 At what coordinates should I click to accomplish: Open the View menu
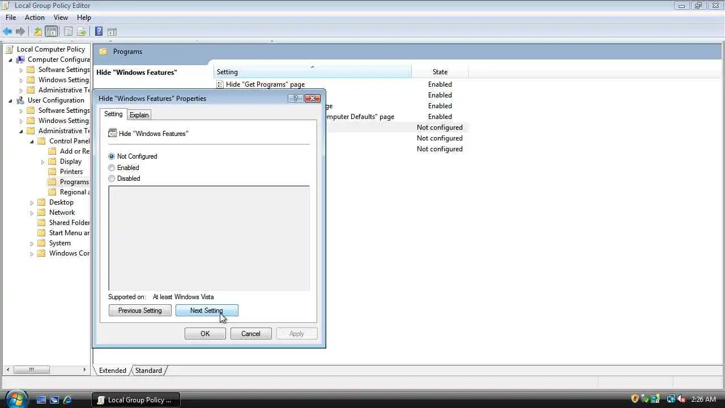point(61,18)
